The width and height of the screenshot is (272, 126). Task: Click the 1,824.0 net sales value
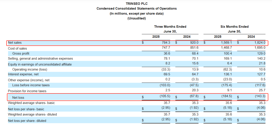click(259, 43)
